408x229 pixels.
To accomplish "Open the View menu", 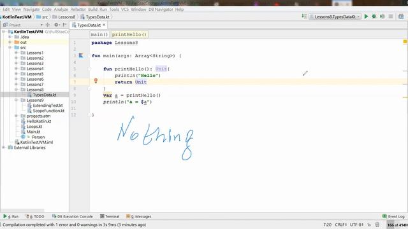I will [x=16, y=9].
